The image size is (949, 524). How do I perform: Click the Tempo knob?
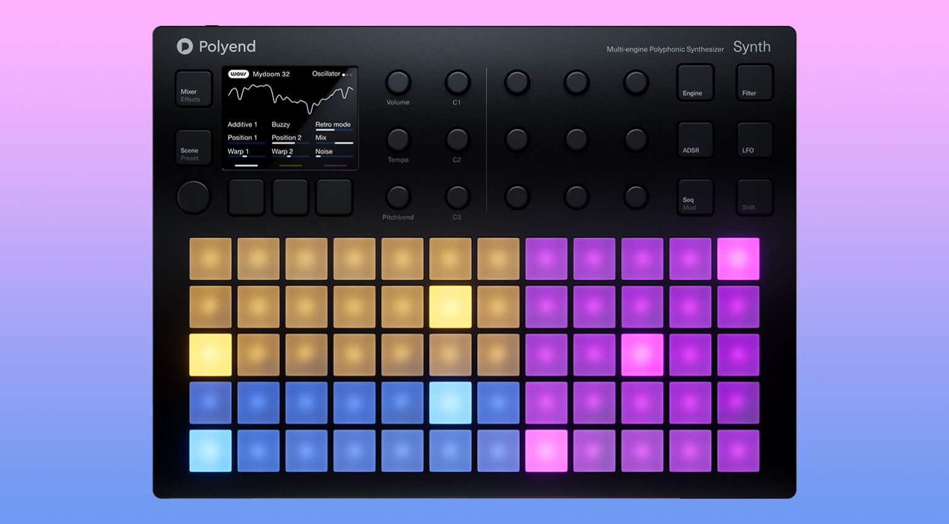pyautogui.click(x=398, y=140)
